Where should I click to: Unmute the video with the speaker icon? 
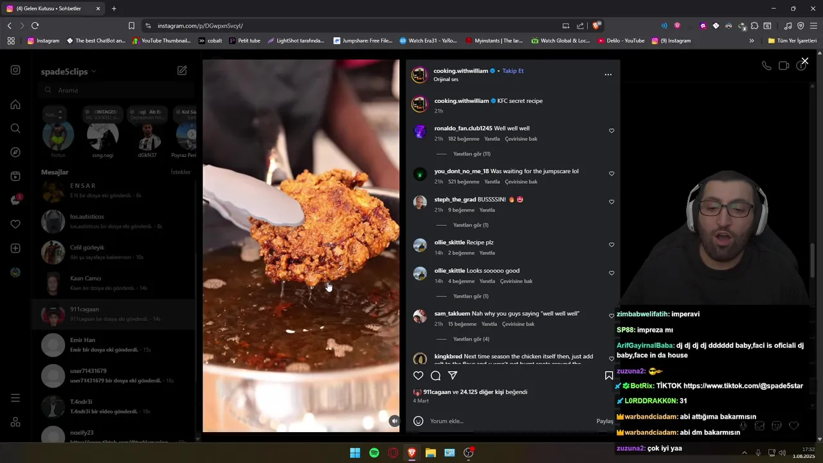[394, 421]
